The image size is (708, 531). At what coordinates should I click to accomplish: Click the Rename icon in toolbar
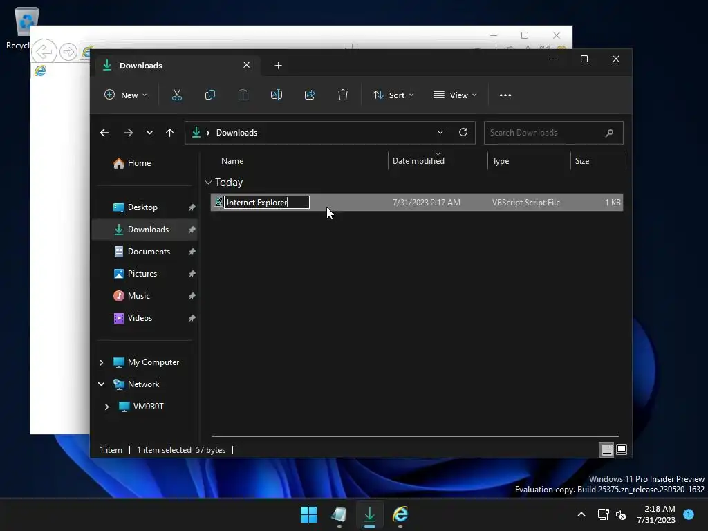click(277, 95)
